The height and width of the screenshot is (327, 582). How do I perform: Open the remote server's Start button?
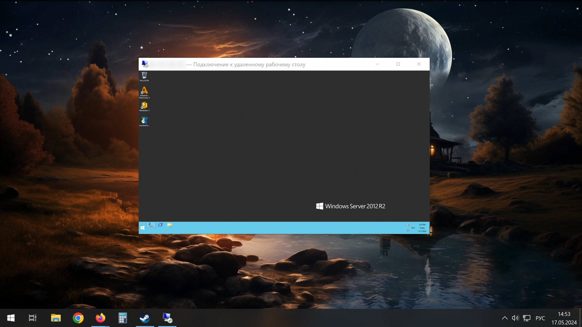click(142, 228)
